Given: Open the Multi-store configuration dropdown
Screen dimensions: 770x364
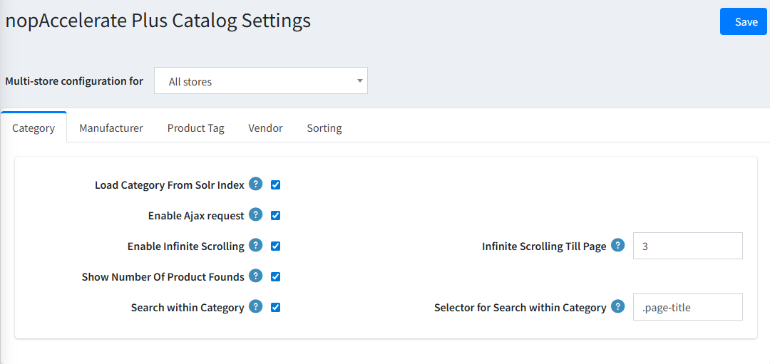Looking at the screenshot, I should click(x=261, y=80).
